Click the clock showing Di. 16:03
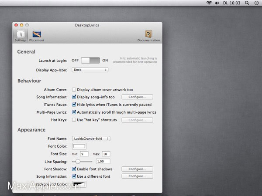 [231, 3]
